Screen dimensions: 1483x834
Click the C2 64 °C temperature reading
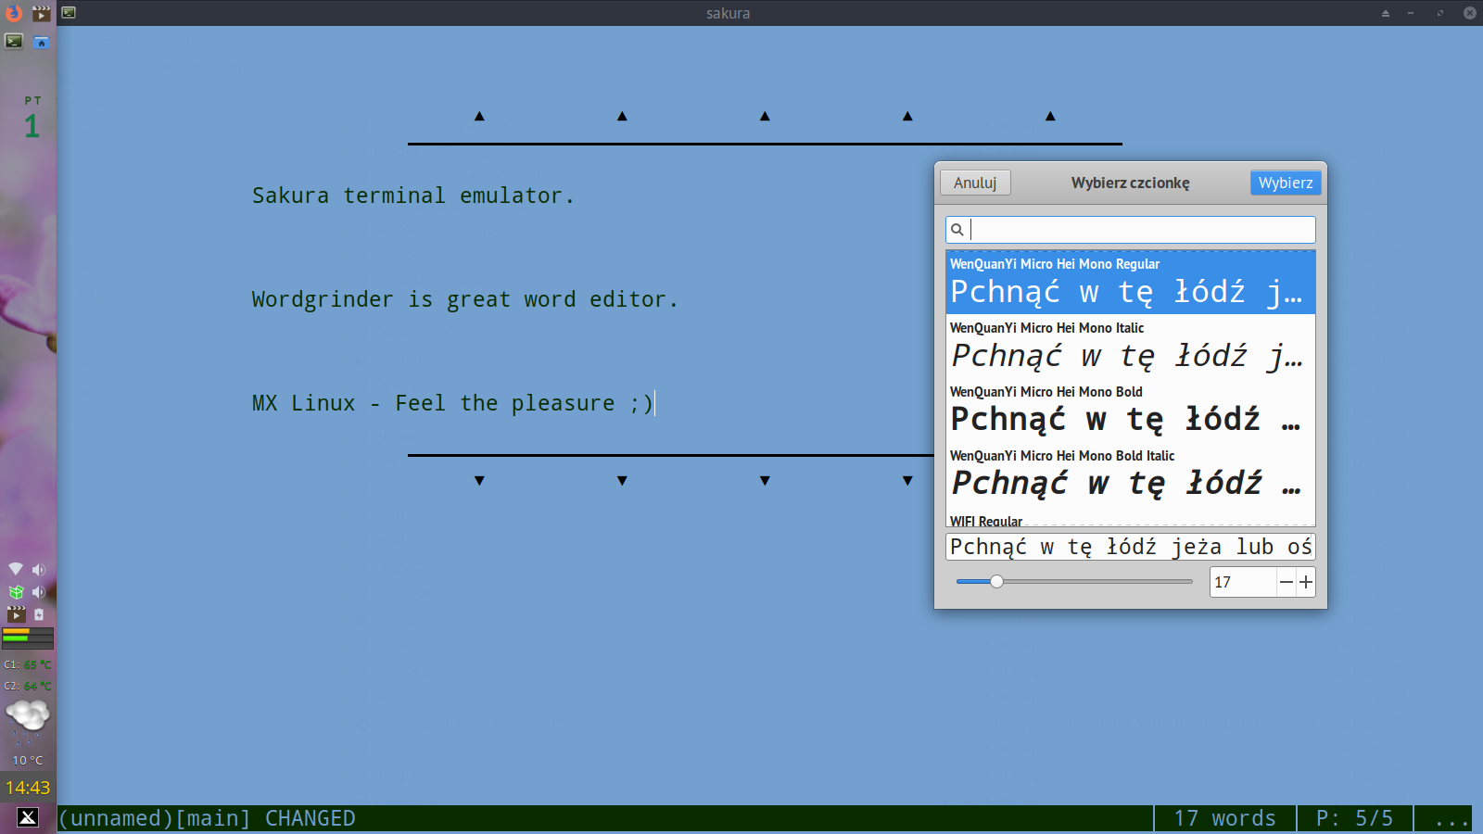[28, 686]
